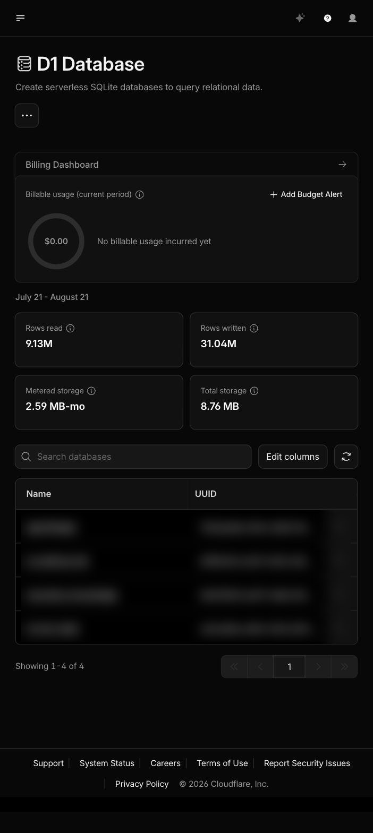373x833 pixels.
Task: Refresh the database list
Action: 346,457
